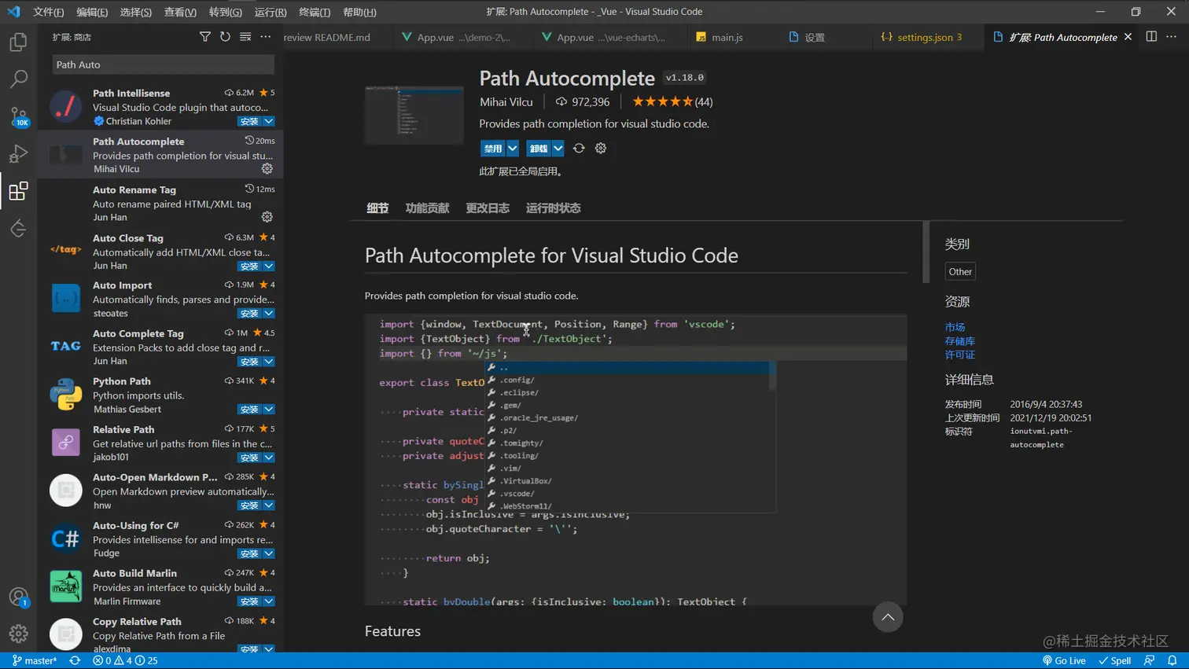Install the Auto-Open Markdown Preview extension

tap(249, 505)
